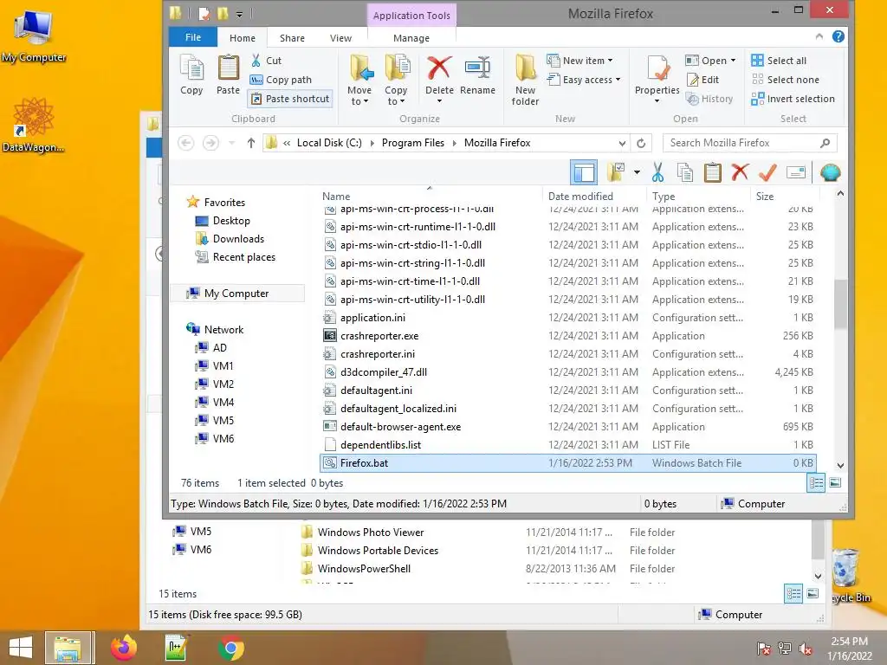Switch to the Home ribbon tab
Screen dimensions: 887x665
coord(243,38)
